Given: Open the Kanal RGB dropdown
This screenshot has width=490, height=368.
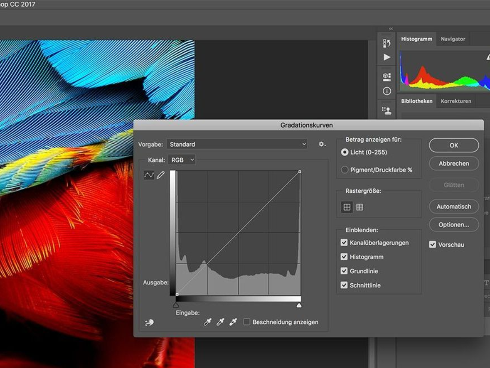Looking at the screenshot, I should [x=182, y=159].
